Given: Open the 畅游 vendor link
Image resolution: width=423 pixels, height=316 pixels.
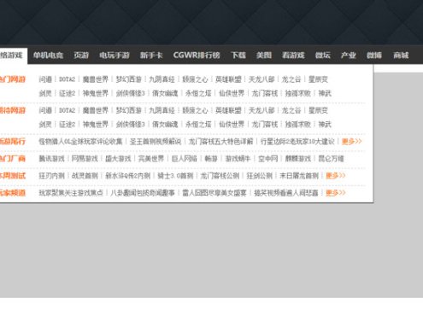Looking at the screenshot, I should pyautogui.click(x=211, y=159).
